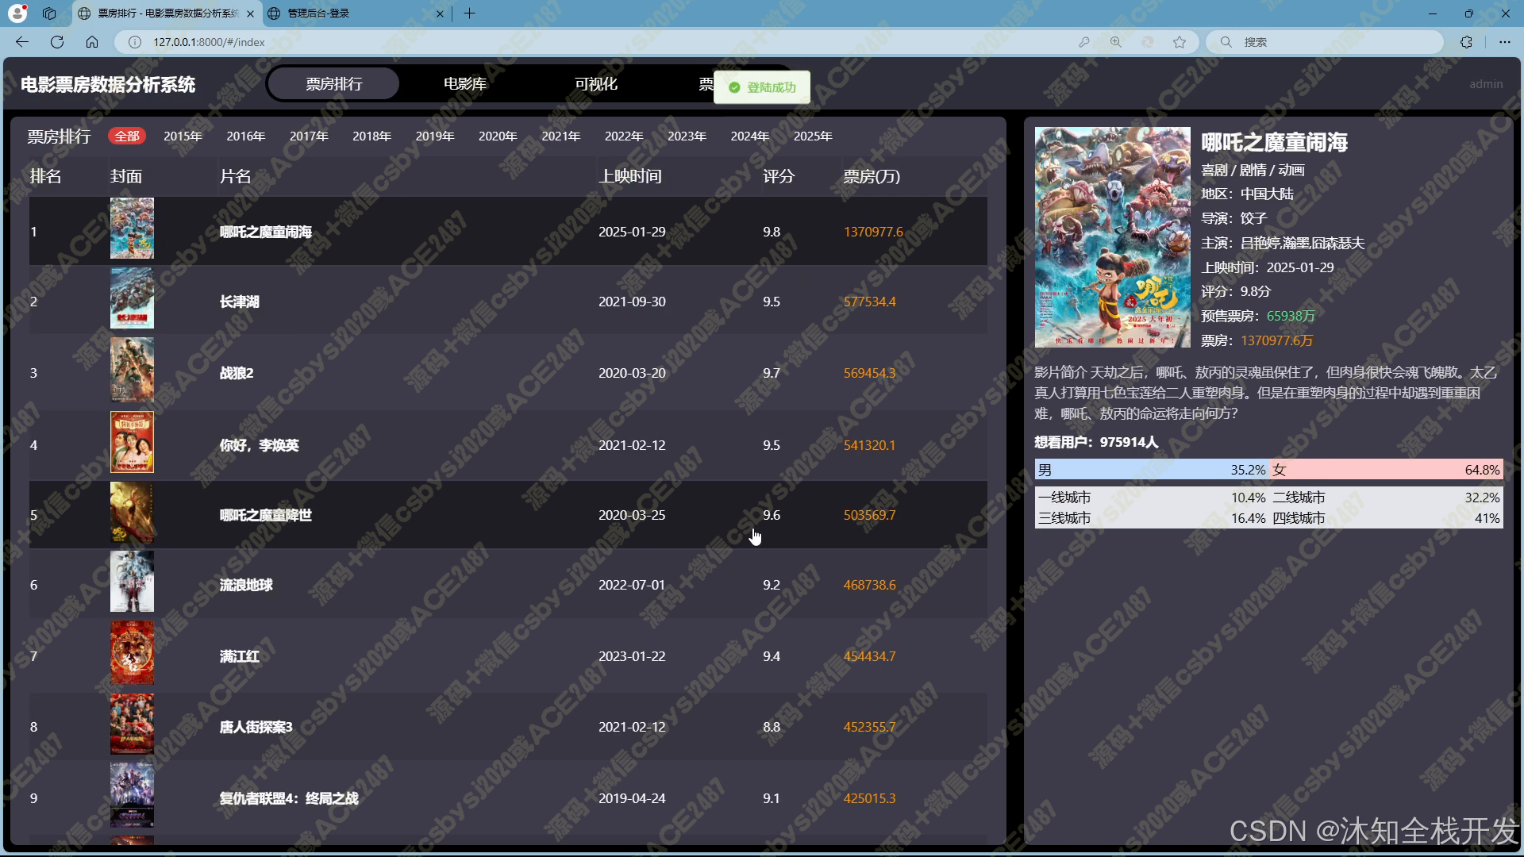Open a new browser tab
Image resolution: width=1524 pixels, height=857 pixels.
[x=469, y=13]
